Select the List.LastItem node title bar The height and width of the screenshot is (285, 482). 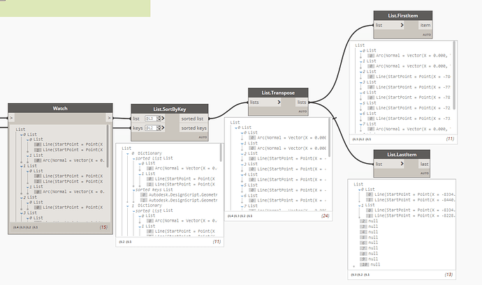click(402, 155)
